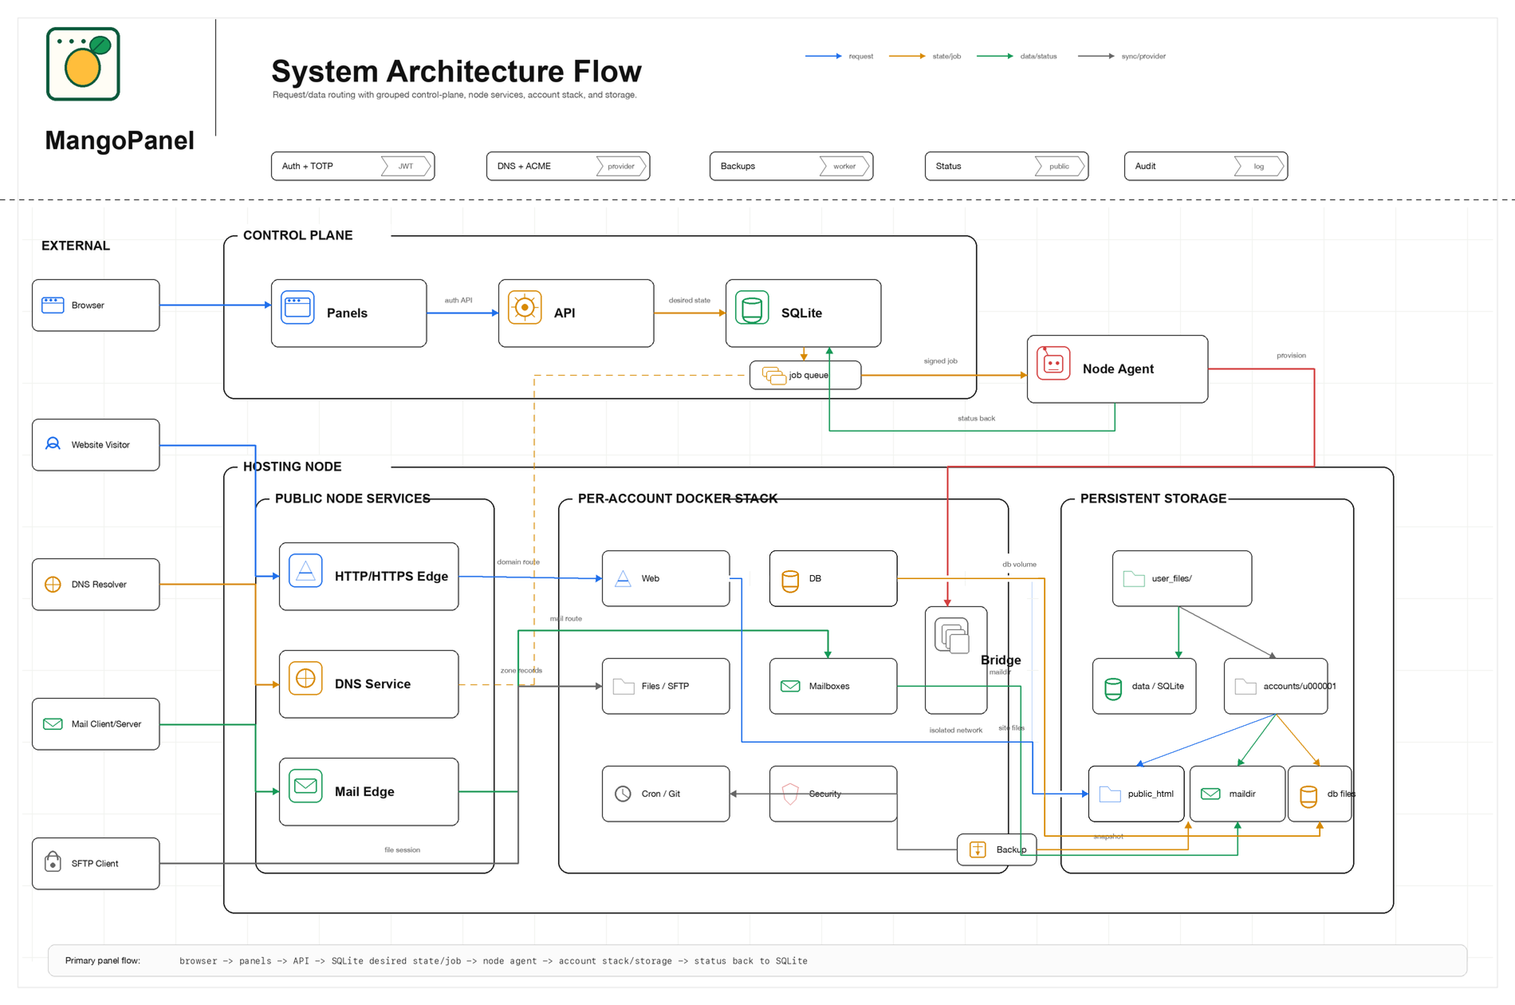
Task: Click the "PER-ACCOUNT DOCKER STACK" label
Action: pos(678,499)
